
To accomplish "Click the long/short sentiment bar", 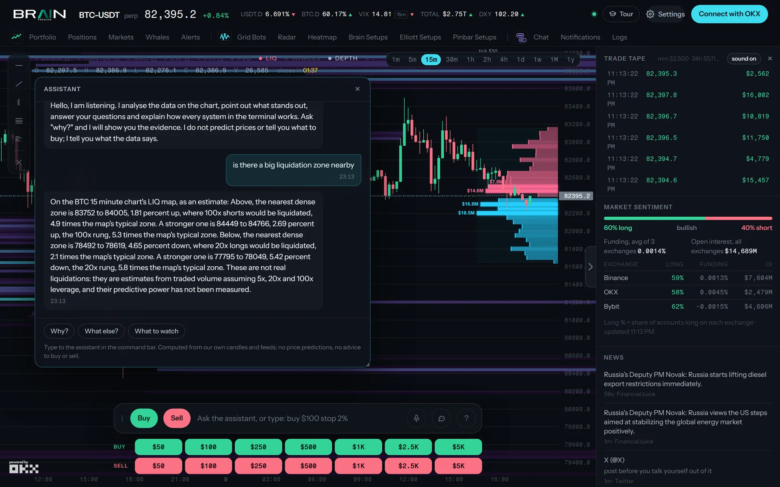I will pos(688,218).
